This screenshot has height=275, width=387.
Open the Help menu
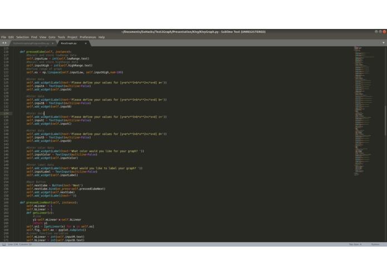[x=101, y=37]
